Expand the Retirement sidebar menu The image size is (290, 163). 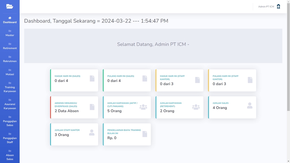coord(10,46)
